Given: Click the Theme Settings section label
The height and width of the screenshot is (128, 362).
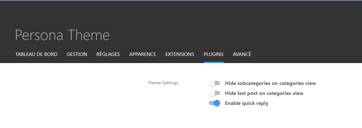Looking at the screenshot, I should coord(163,83).
